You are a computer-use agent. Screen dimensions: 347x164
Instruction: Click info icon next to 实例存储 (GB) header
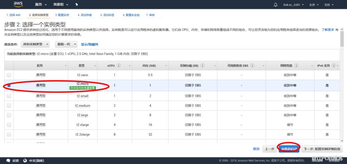click(202, 66)
